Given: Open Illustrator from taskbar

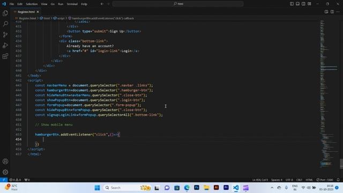Looking at the screenshot, I should click(216, 188).
